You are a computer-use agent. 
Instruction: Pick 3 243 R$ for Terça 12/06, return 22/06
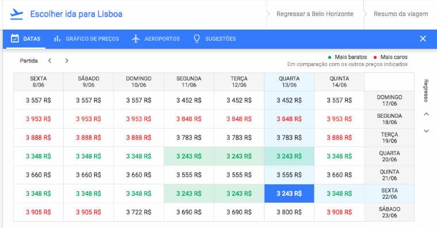pyautogui.click(x=239, y=194)
